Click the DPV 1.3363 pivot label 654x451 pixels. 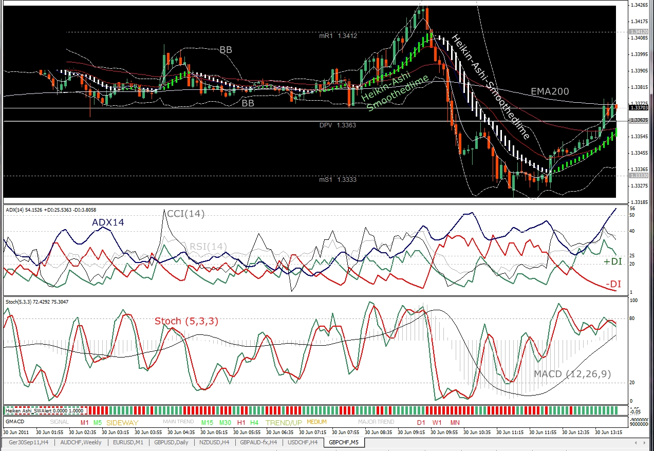[x=337, y=125]
